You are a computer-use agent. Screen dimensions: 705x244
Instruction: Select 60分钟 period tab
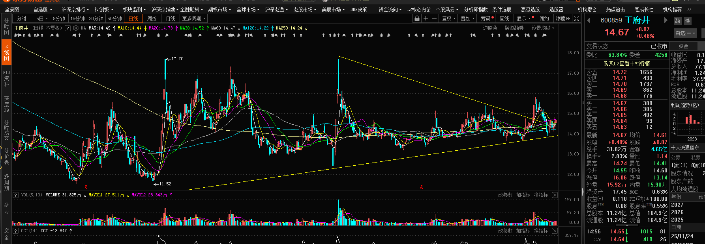coord(114,18)
